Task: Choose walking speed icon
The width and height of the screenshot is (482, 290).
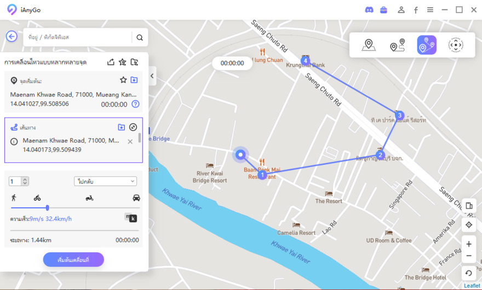Action: click(x=14, y=198)
